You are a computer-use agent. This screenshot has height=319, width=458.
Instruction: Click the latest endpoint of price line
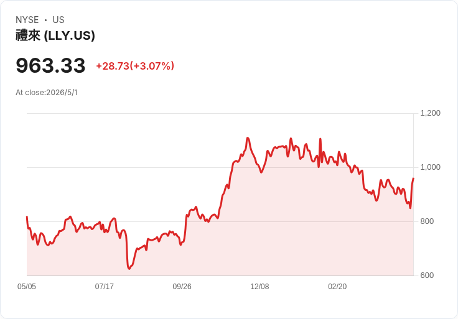(413, 178)
